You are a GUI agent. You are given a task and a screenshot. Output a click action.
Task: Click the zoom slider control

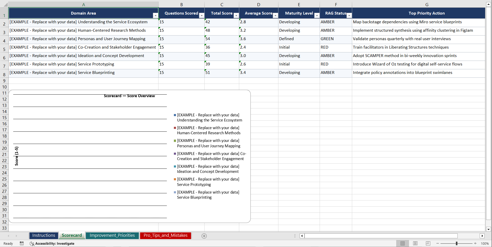457,243
